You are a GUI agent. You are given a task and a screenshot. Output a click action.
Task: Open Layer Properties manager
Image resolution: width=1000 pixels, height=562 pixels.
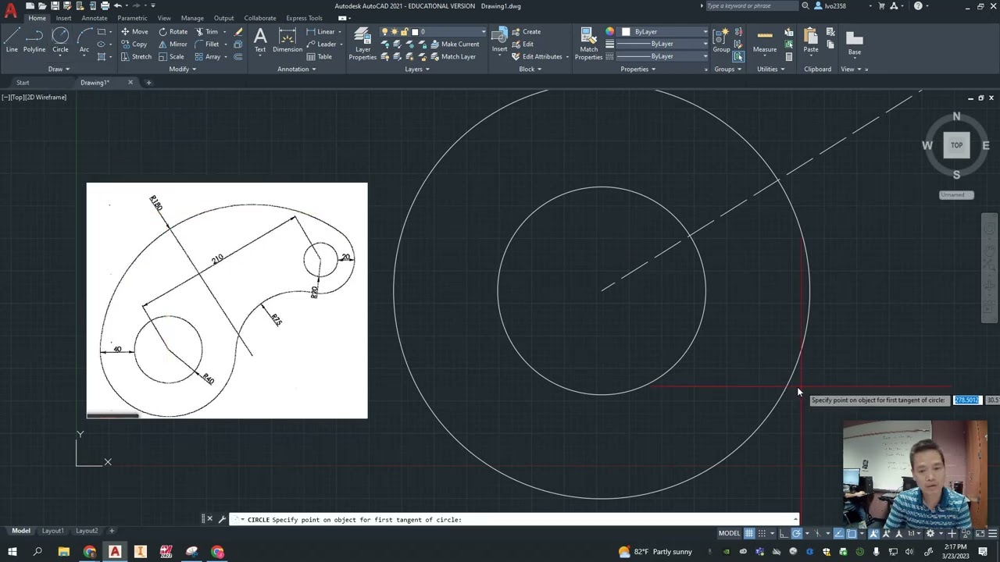click(362, 44)
